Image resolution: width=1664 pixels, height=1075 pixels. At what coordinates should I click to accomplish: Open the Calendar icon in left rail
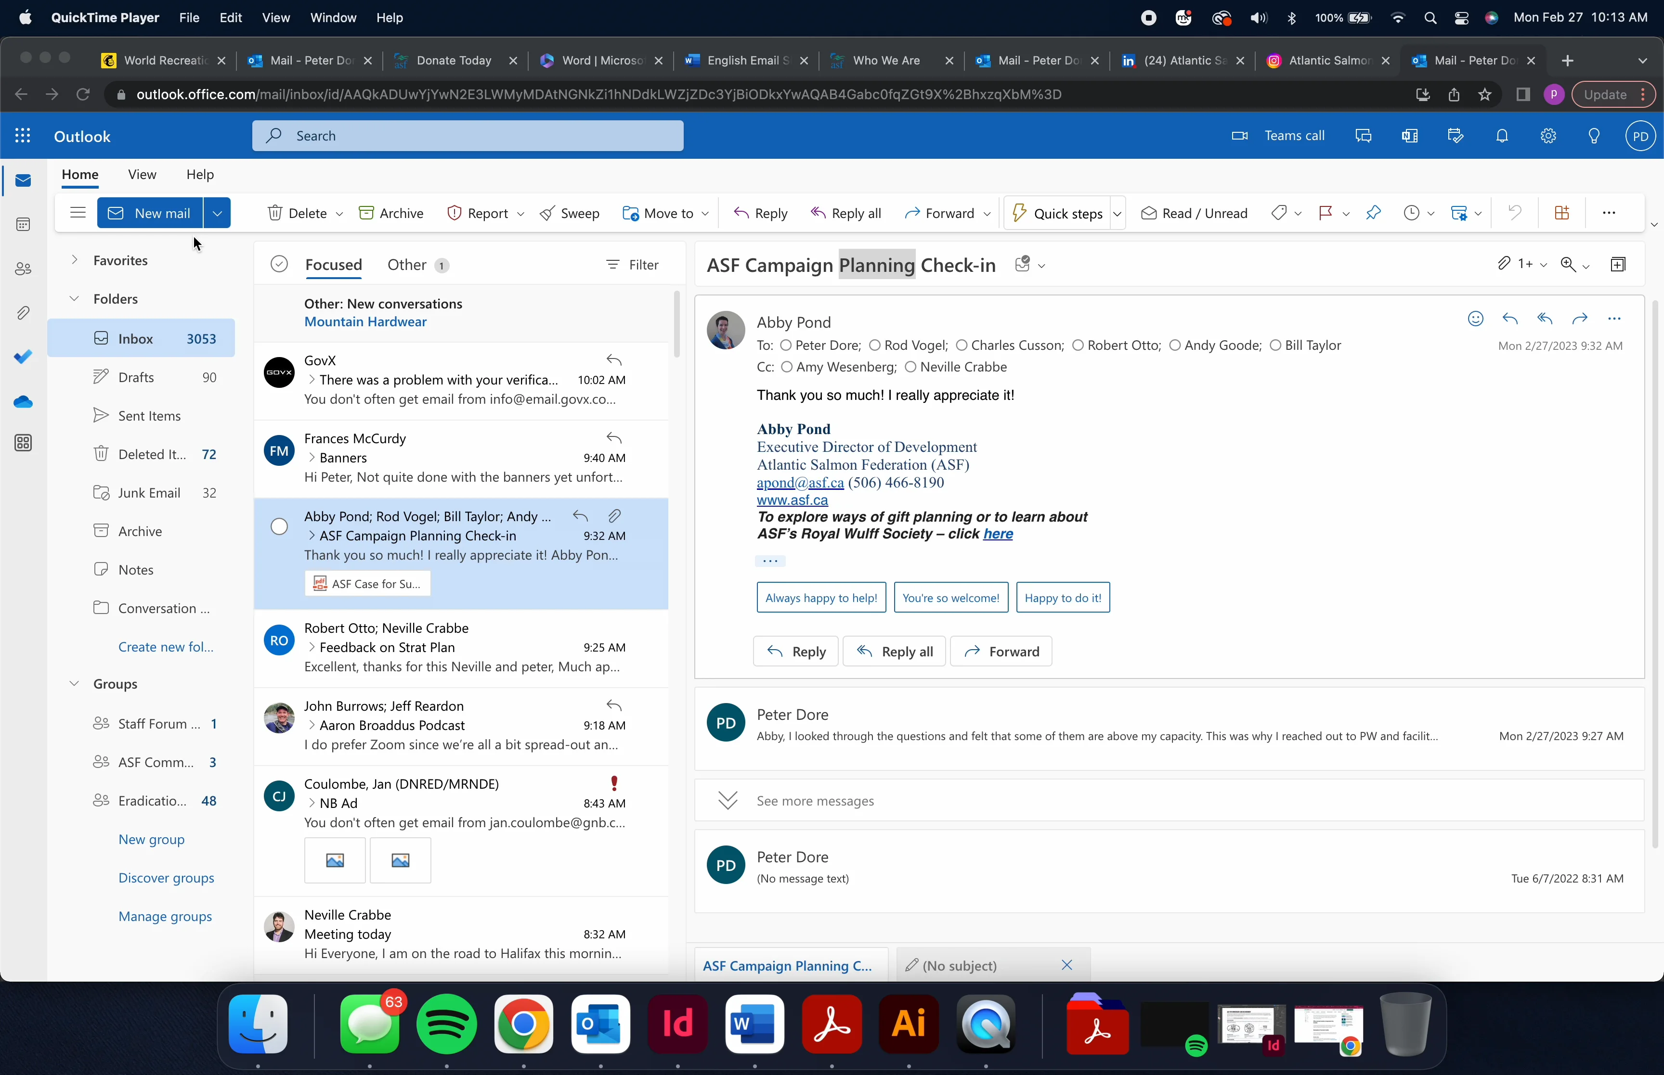pos(23,225)
